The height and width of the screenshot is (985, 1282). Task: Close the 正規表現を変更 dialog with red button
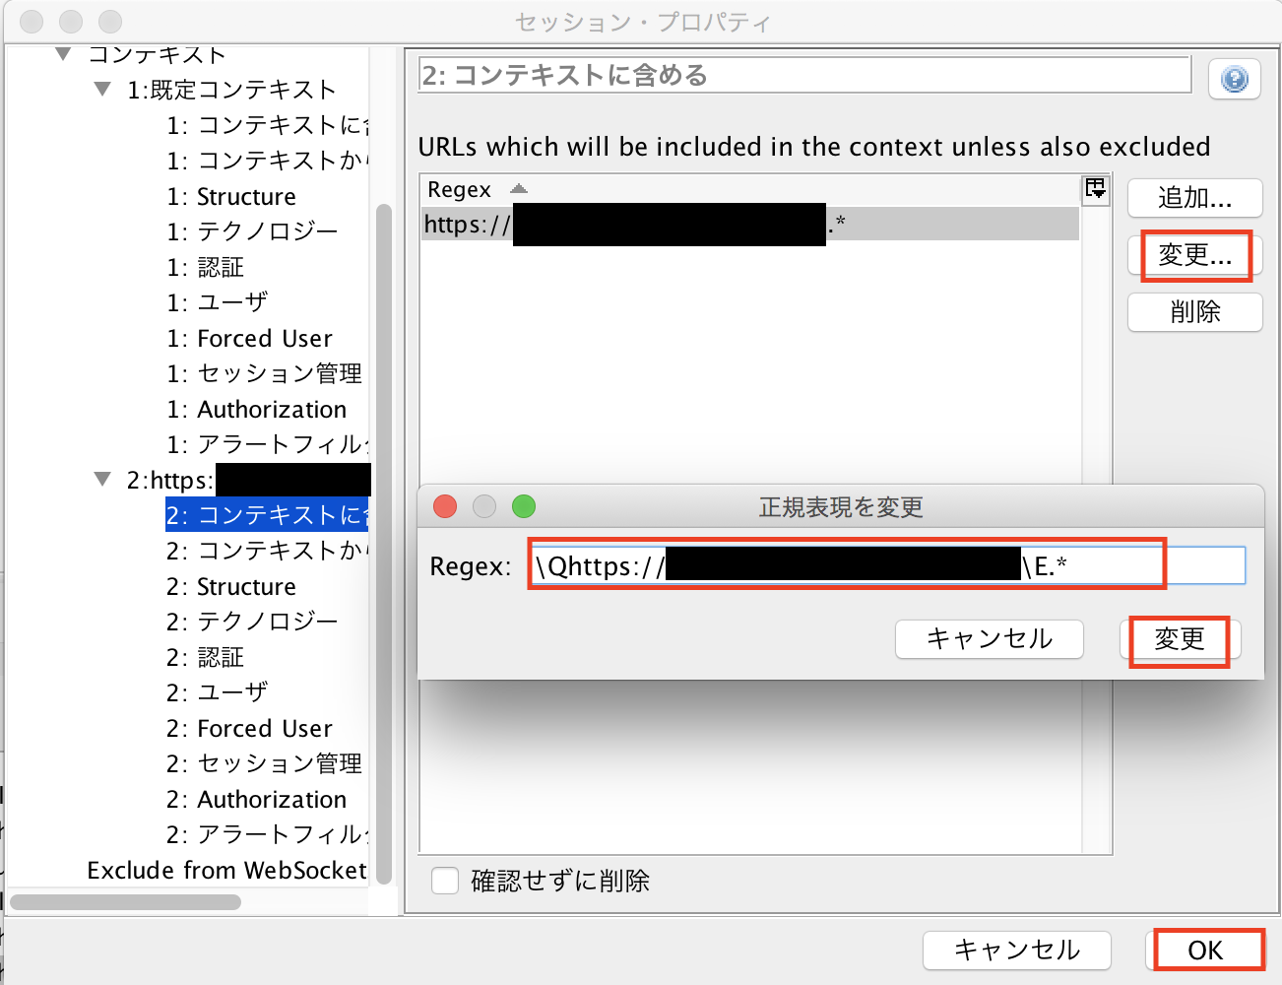pyautogui.click(x=445, y=506)
